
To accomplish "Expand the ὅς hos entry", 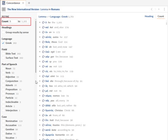I will click(40, 86).
